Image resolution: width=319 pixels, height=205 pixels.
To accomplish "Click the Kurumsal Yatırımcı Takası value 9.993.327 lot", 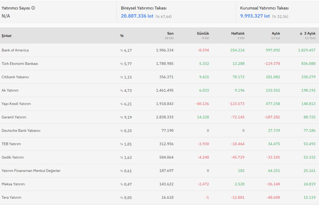I will (x=255, y=16).
